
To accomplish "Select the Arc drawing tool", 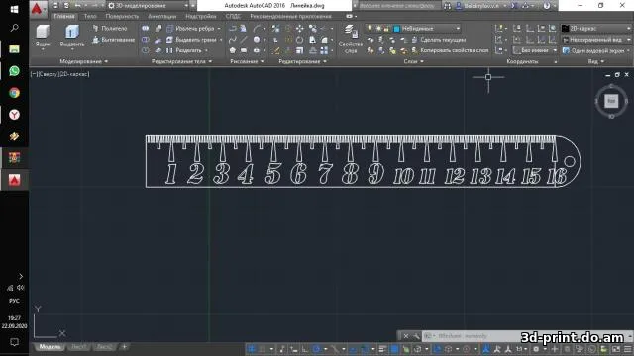I will 257,29.
